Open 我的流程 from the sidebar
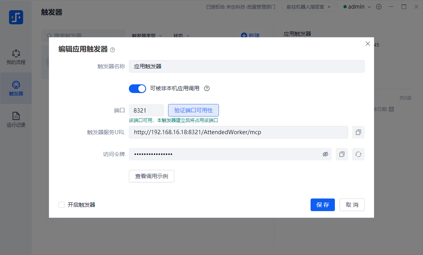Screen dimensions: 423x255 [x=16, y=57]
